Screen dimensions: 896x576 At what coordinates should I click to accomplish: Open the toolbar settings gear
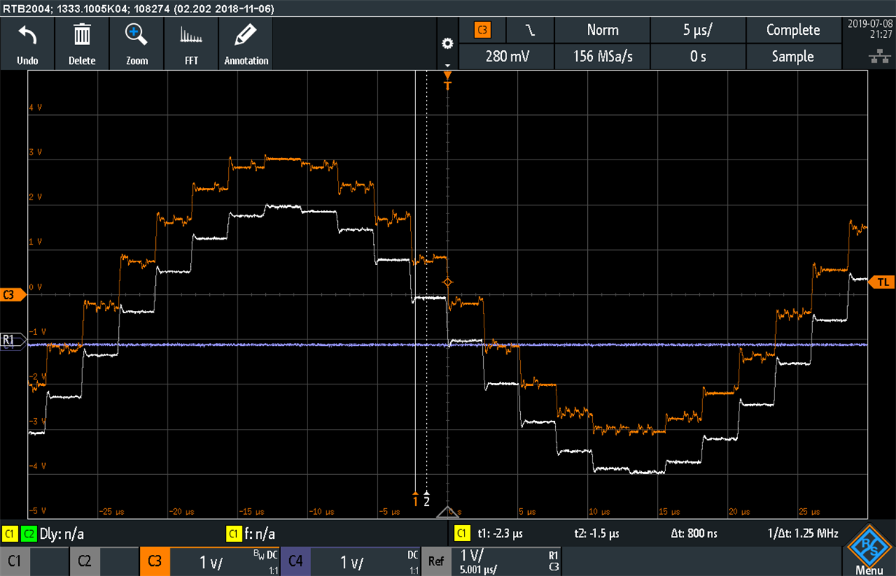click(x=448, y=44)
